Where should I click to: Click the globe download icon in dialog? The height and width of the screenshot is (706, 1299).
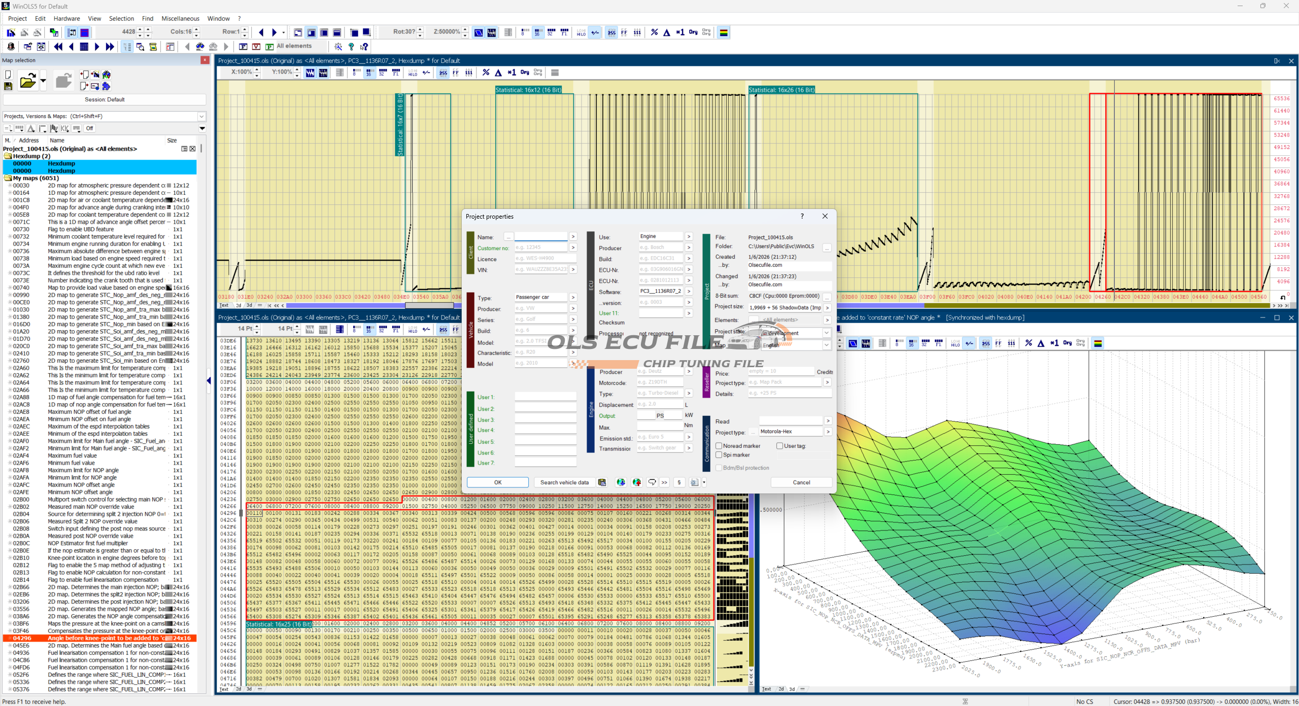621,482
